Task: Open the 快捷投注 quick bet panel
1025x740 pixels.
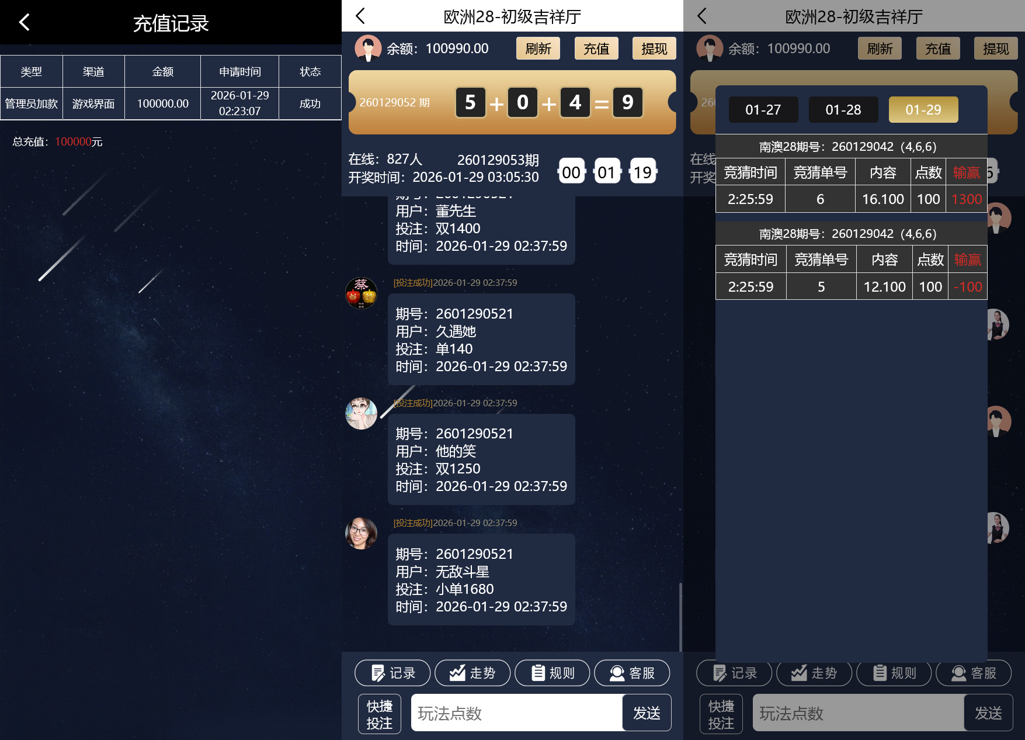Action: [x=379, y=713]
